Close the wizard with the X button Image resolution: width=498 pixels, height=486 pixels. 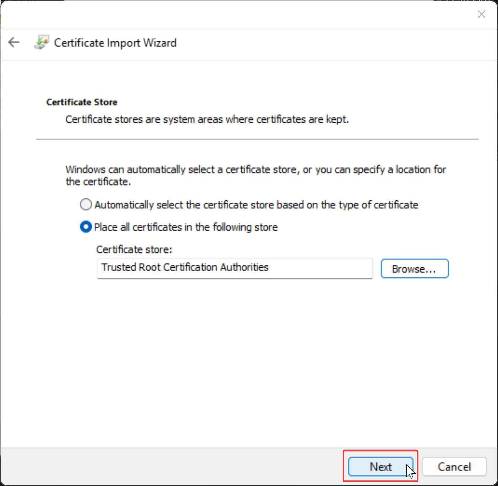[481, 15]
